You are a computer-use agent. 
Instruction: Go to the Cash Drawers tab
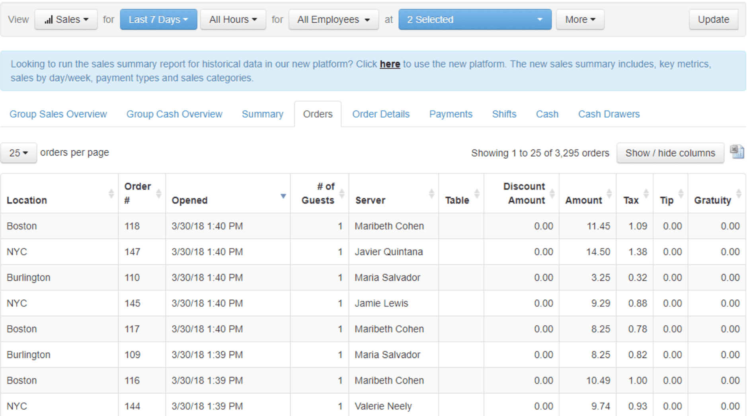tap(609, 114)
